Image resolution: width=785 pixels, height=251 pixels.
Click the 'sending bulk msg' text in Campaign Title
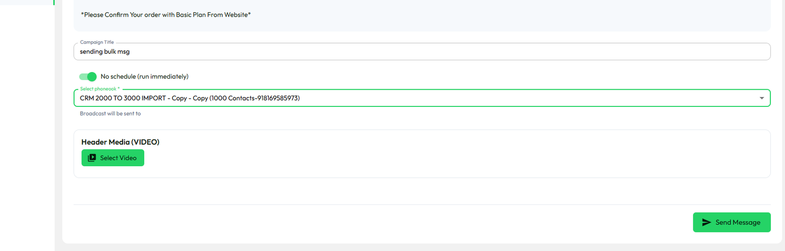point(105,51)
